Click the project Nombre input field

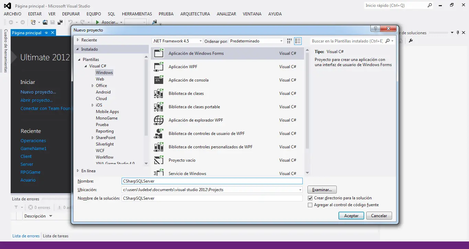212,181
